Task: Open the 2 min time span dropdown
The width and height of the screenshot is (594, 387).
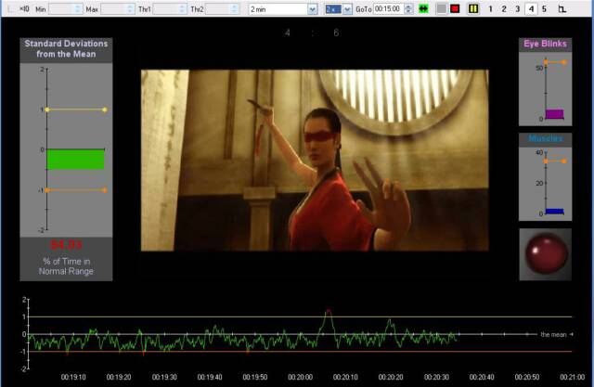Action: pos(312,9)
